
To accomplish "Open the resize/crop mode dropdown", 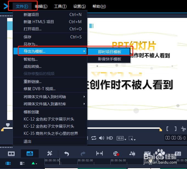I will pyautogui.click(x=132, y=138).
